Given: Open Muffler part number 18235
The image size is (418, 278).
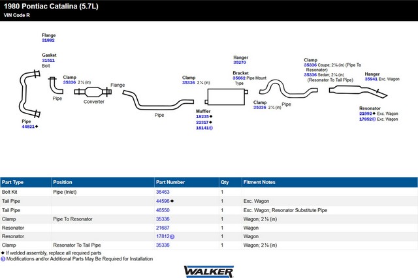Looking at the screenshot, I should pos(202,116).
